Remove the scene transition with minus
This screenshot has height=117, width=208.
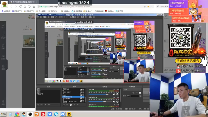(x=136, y=93)
